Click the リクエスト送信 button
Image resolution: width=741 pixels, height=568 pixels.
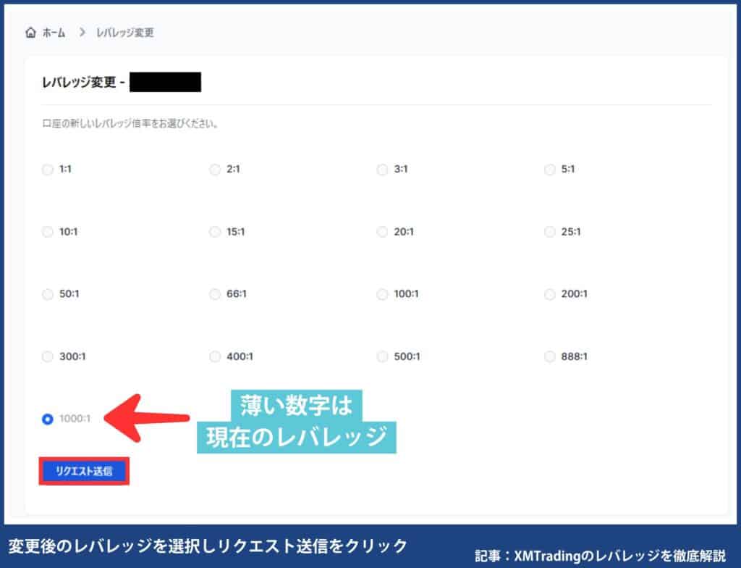[x=84, y=471]
